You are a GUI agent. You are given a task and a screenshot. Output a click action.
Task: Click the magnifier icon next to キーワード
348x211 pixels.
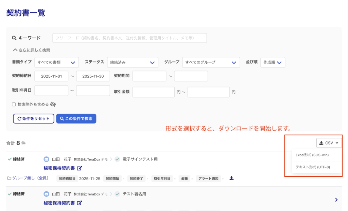pyautogui.click(x=14, y=38)
